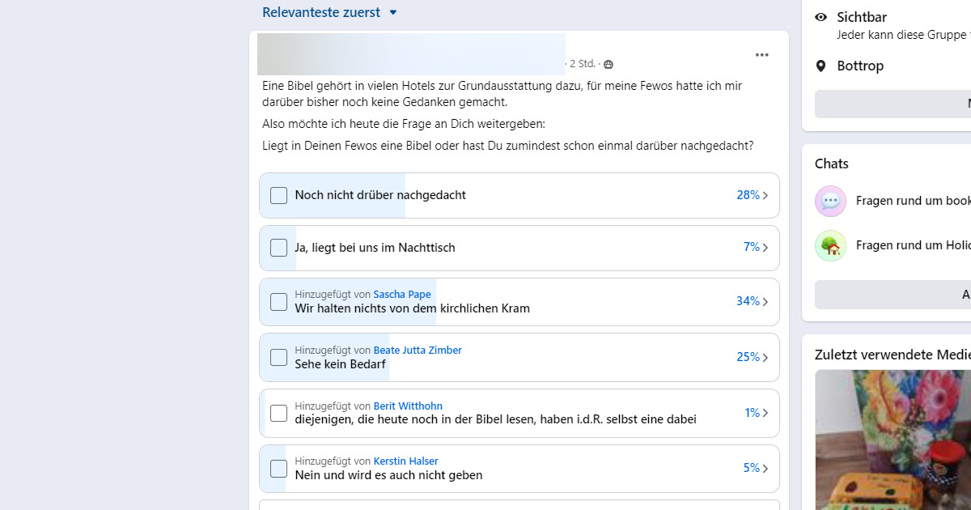The image size is (971, 510).
Task: Click the 'Bottrop' location text
Action: pyautogui.click(x=860, y=66)
